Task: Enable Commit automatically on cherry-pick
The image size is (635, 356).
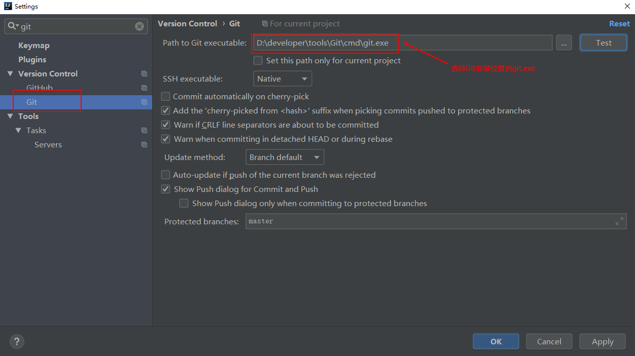Action: (165, 96)
